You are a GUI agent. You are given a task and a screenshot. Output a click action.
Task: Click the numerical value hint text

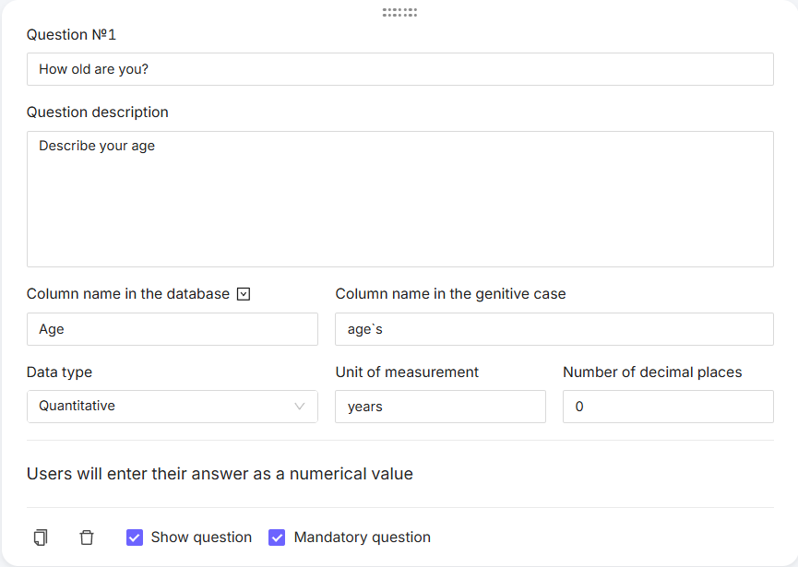click(220, 474)
